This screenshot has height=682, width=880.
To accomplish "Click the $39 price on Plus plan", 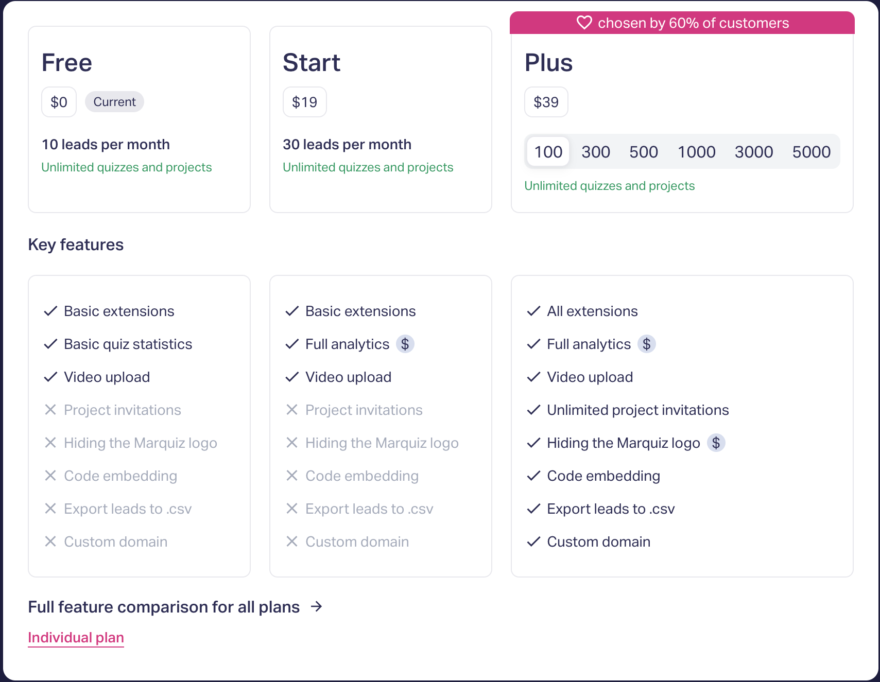I will (546, 102).
